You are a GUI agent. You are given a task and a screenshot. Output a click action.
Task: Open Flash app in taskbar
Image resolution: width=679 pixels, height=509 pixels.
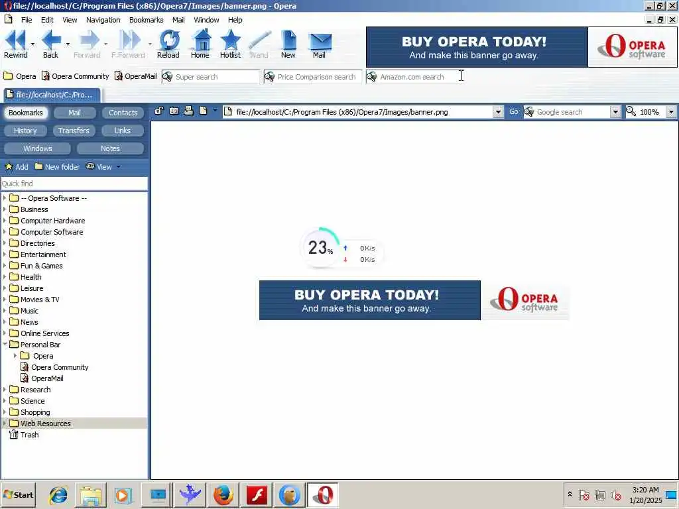(257, 494)
